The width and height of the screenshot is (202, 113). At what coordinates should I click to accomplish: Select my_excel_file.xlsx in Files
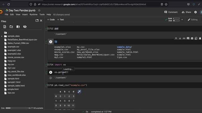[x=16, y=72]
